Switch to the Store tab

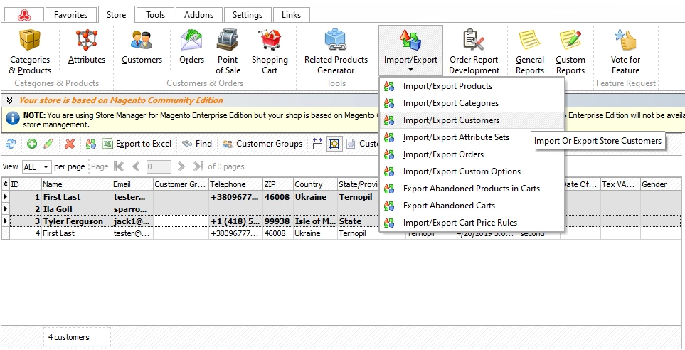point(116,15)
